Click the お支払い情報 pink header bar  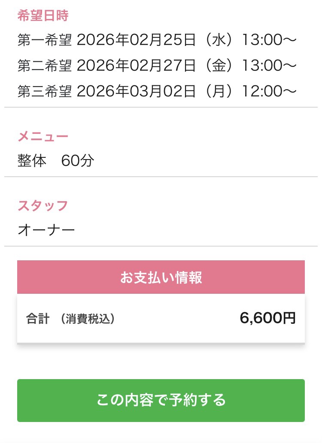pyautogui.click(x=161, y=277)
